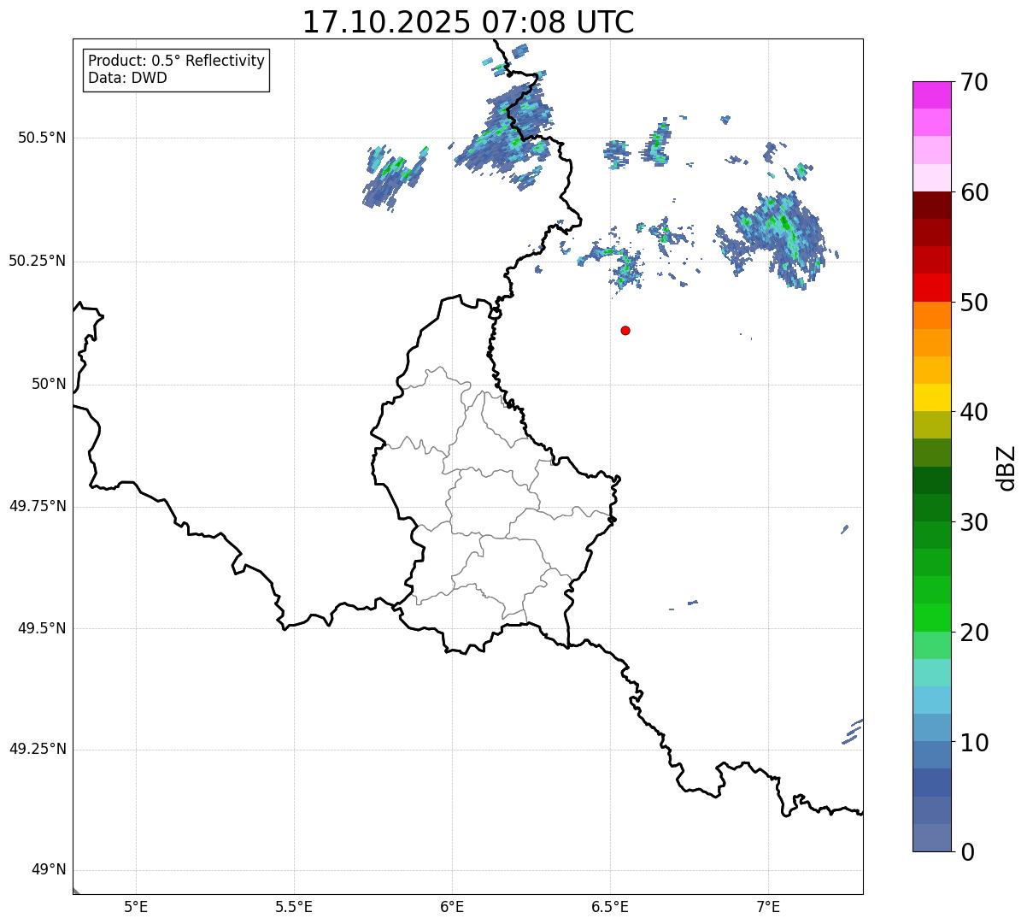Click the red radar location dot

click(625, 330)
